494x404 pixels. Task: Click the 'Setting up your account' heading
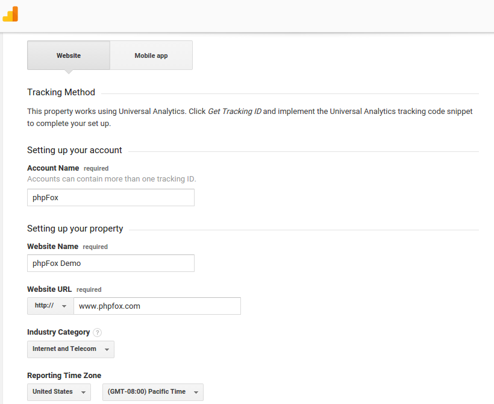[74, 150]
